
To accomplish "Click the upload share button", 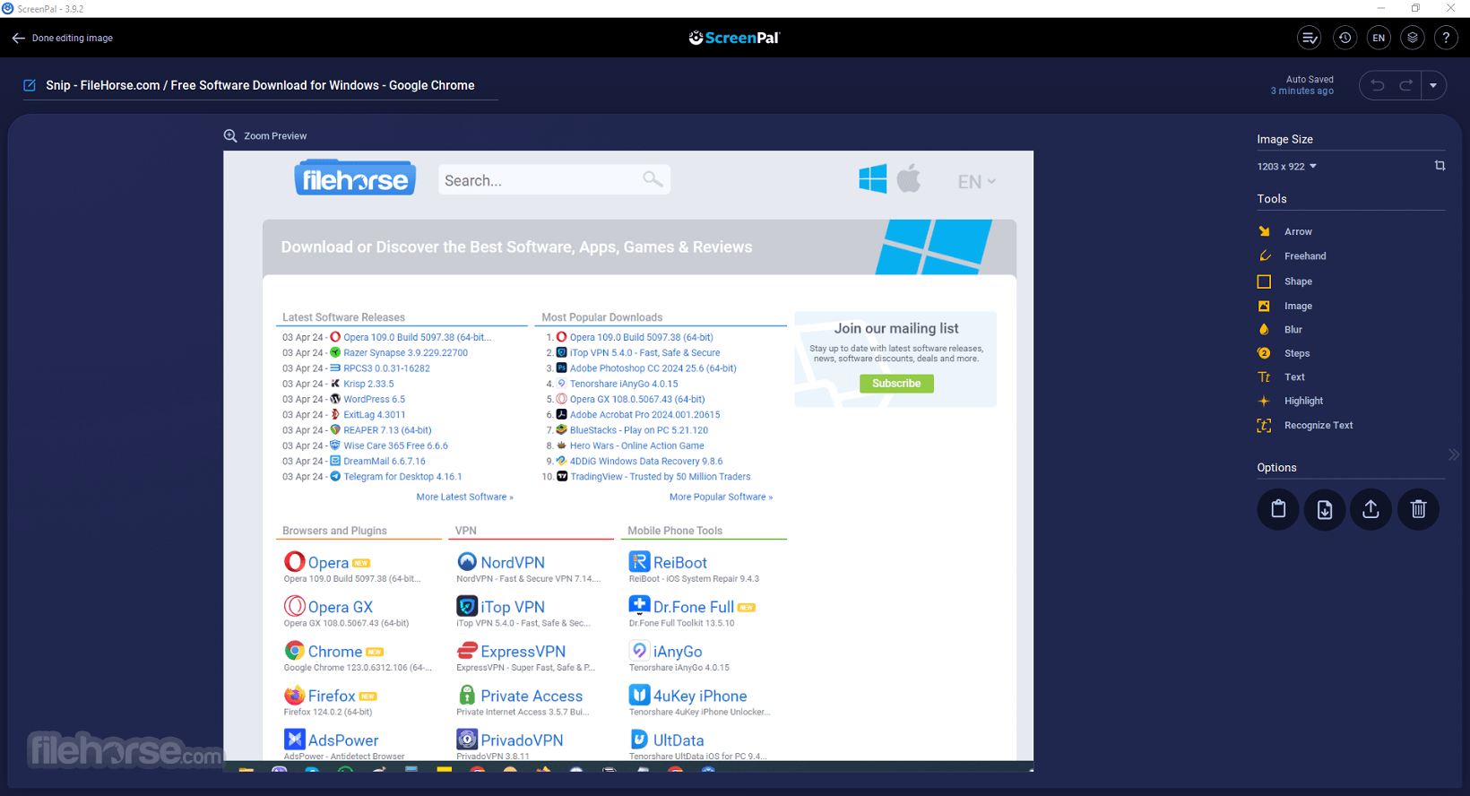I will tap(1371, 509).
